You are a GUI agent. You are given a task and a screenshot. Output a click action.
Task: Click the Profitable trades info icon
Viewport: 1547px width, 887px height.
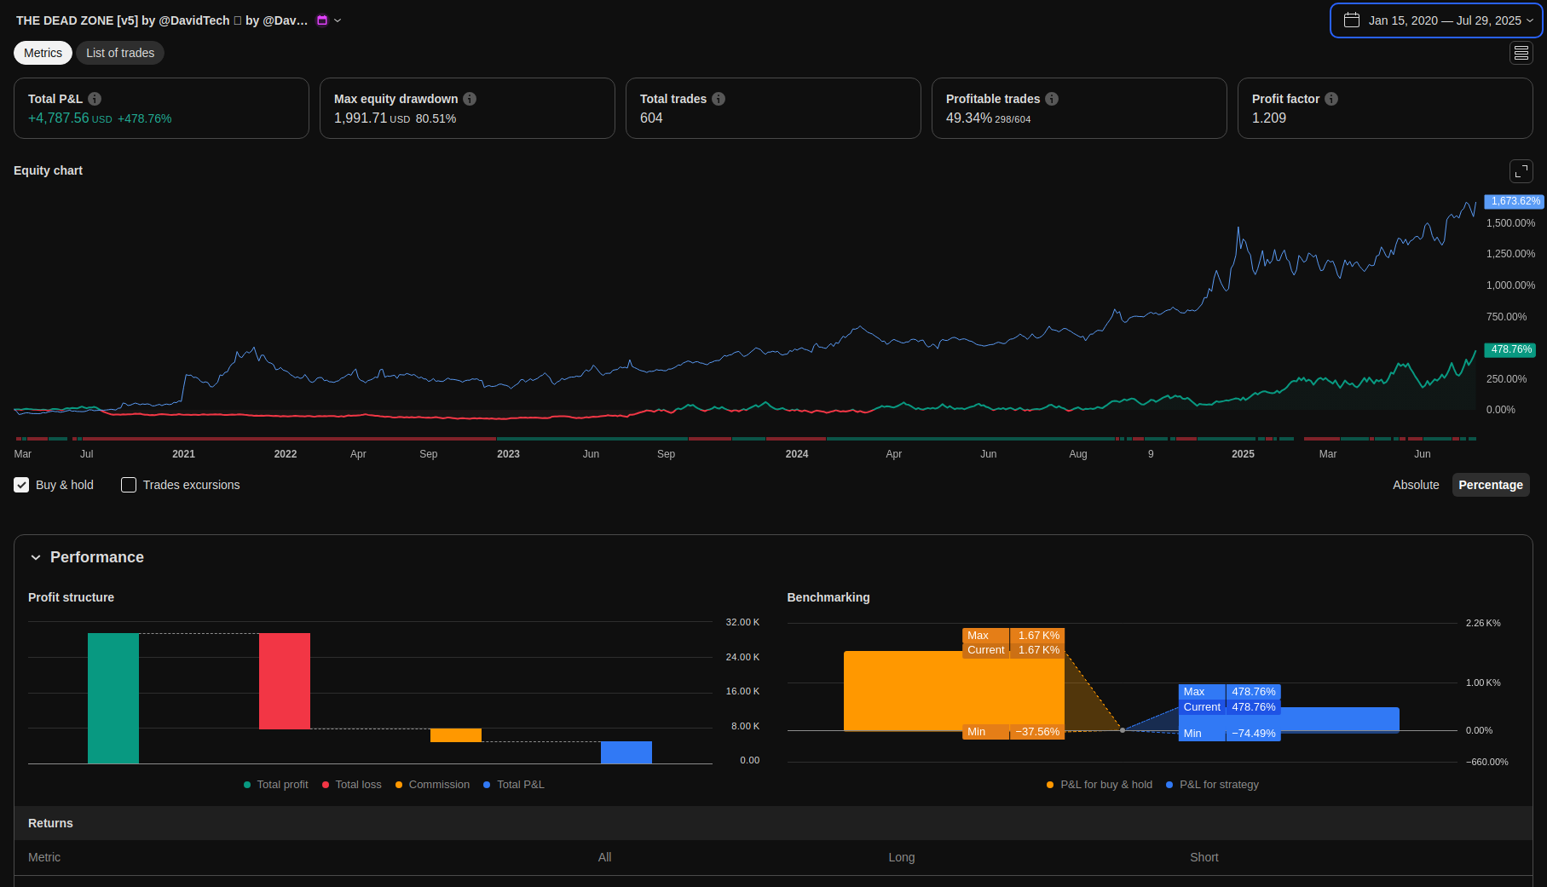(1052, 99)
